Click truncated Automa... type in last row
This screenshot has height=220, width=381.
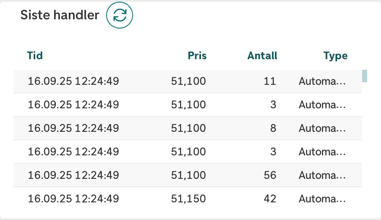[x=322, y=199]
